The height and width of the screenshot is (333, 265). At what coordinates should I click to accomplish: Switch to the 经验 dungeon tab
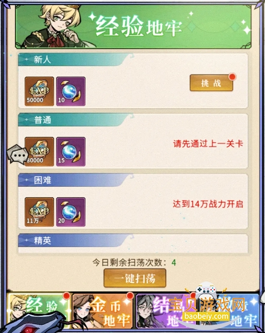click(39, 311)
